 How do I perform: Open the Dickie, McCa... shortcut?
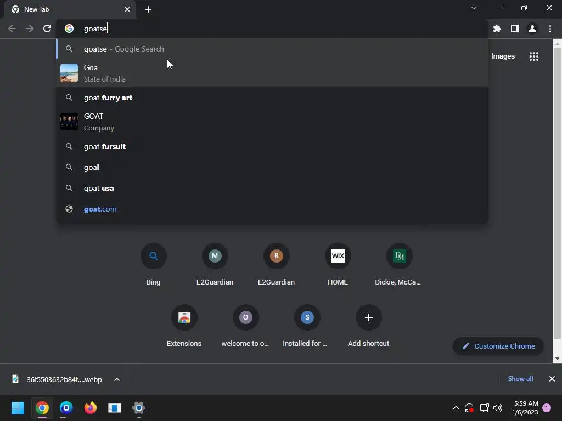pyautogui.click(x=399, y=265)
